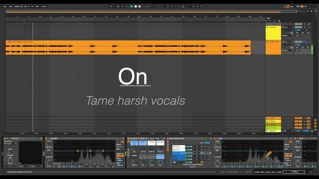This screenshot has height=179, width=319.
Task: Click the Set locator button
Action: point(269,18)
